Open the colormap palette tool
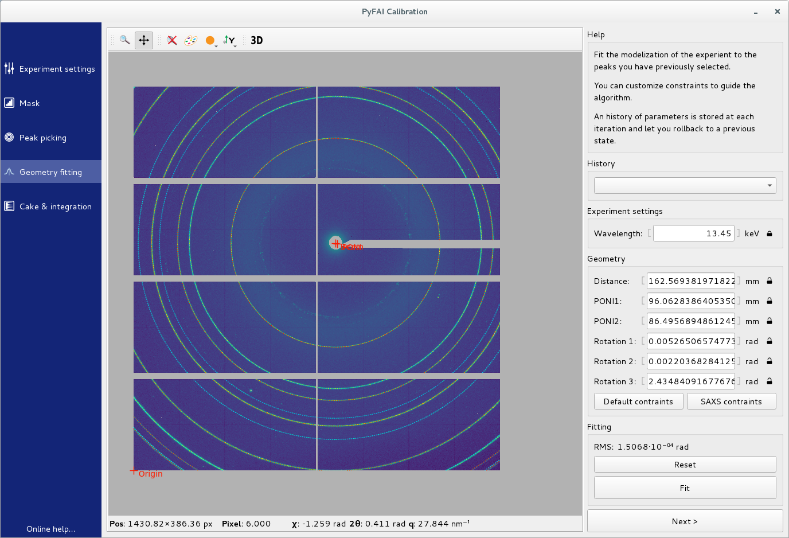The width and height of the screenshot is (789, 538). click(x=190, y=40)
